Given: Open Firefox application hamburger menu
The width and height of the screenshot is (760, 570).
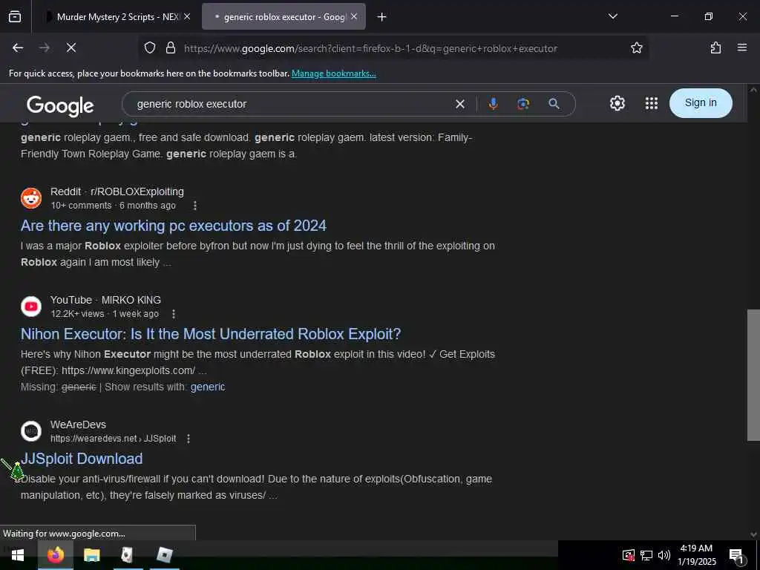Looking at the screenshot, I should pyautogui.click(x=741, y=47).
